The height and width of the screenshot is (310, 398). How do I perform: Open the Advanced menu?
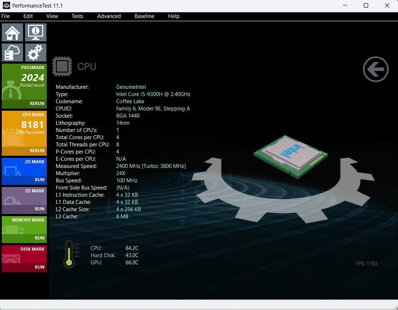click(x=109, y=16)
